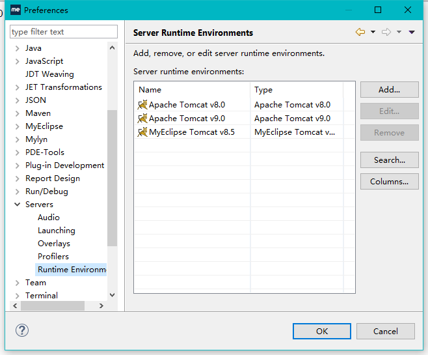Expand the PDE-Tools node
The width and height of the screenshot is (428, 355).
click(x=17, y=152)
